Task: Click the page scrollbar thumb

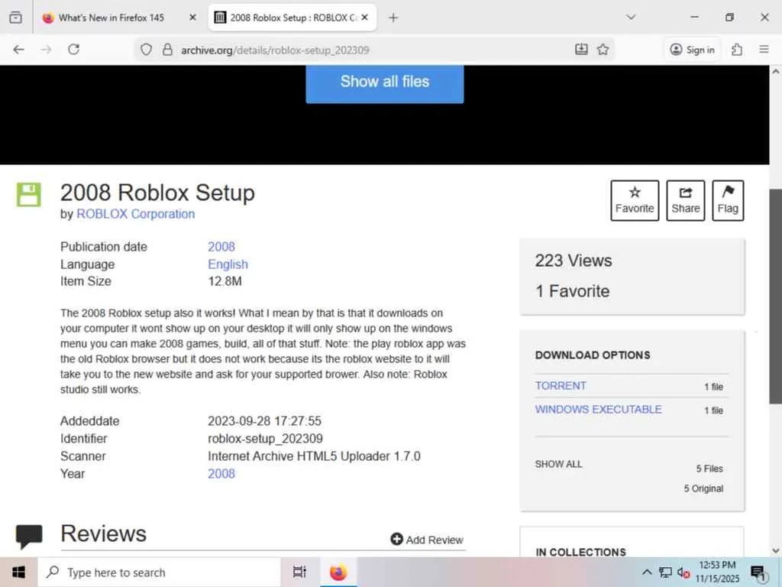Action: pyautogui.click(x=776, y=297)
